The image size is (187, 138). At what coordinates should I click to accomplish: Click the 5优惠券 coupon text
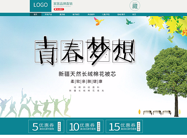[43, 126]
